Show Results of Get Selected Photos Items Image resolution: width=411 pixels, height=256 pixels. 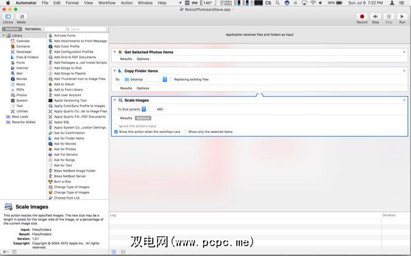[126, 59]
